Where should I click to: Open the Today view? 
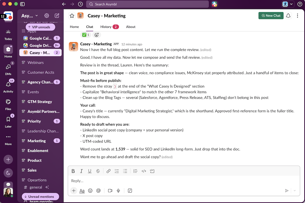(8, 35)
